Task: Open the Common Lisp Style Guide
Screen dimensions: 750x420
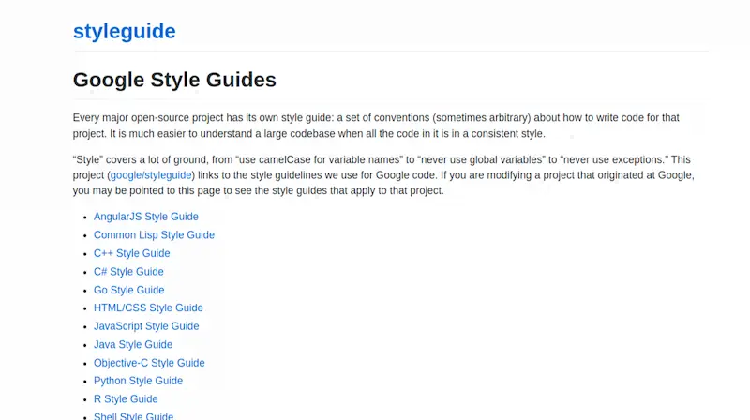Action: 154,235
